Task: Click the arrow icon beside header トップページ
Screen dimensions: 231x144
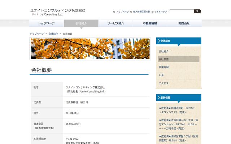Action: 114,12
